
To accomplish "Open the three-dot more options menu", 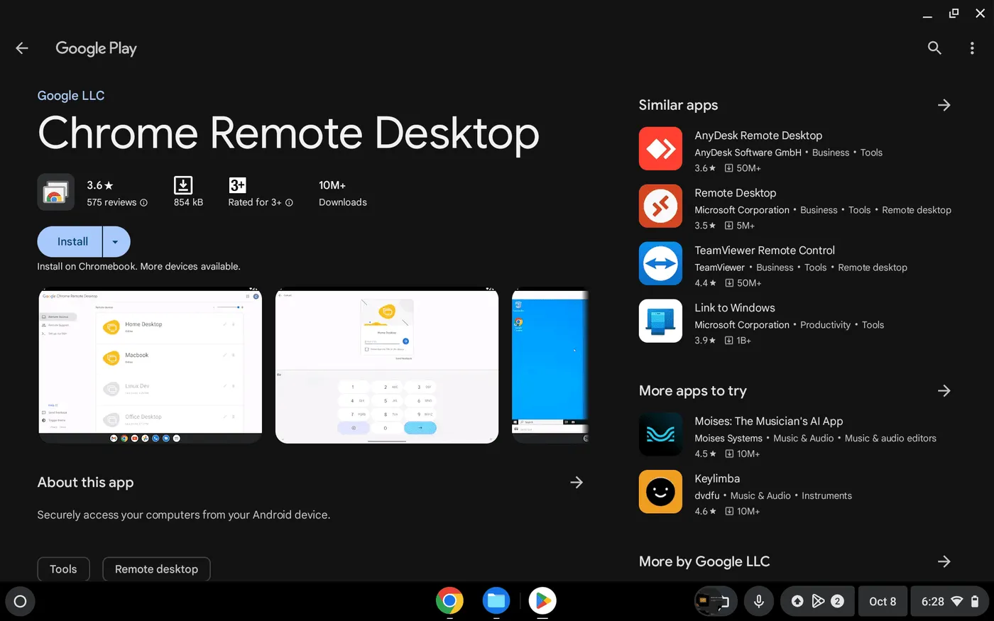I will point(972,48).
